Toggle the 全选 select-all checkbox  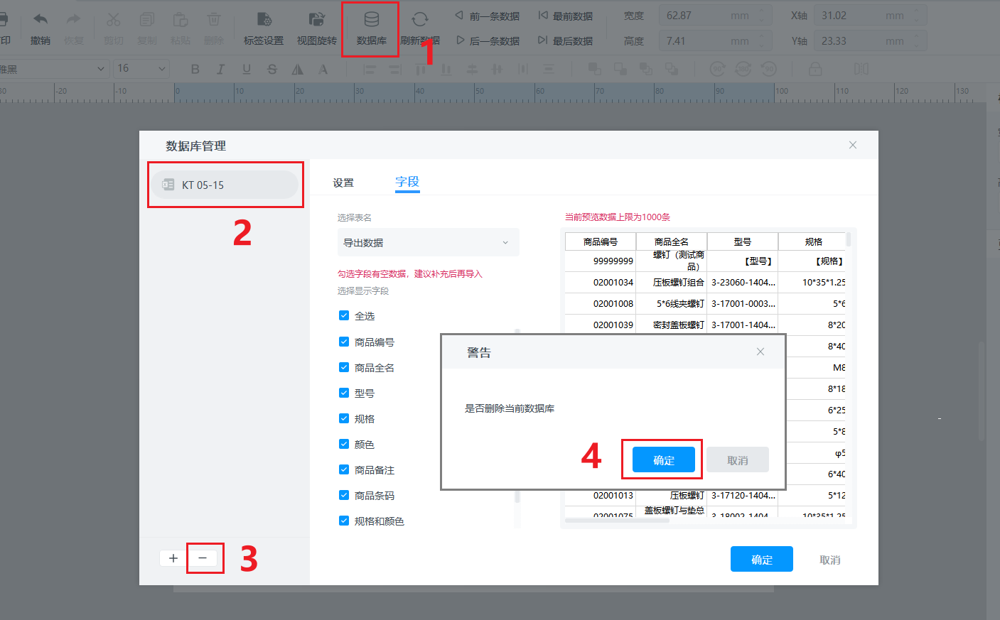coord(344,315)
